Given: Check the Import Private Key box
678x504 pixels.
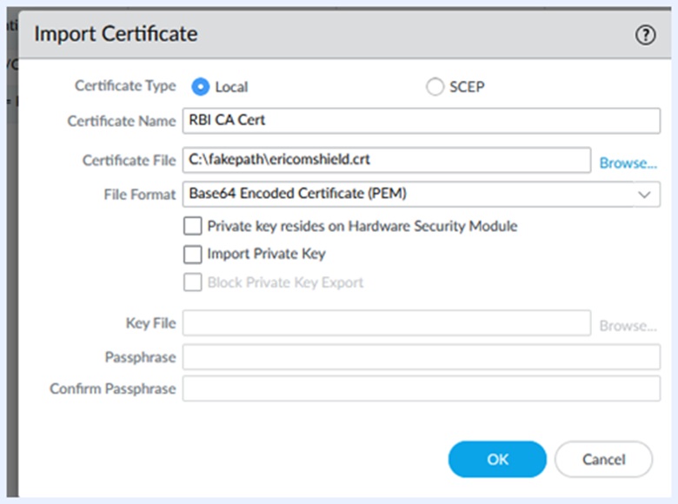Looking at the screenshot, I should 193,255.
